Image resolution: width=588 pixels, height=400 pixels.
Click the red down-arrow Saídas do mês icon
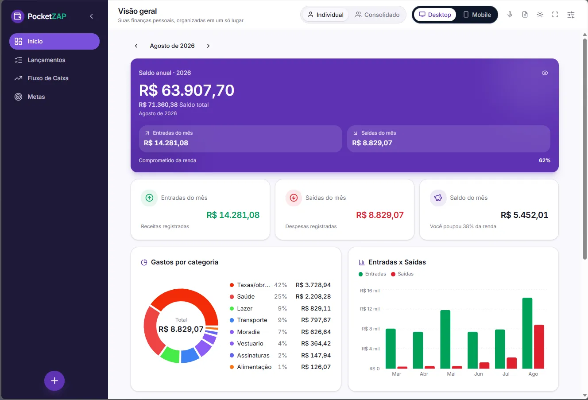(x=294, y=198)
